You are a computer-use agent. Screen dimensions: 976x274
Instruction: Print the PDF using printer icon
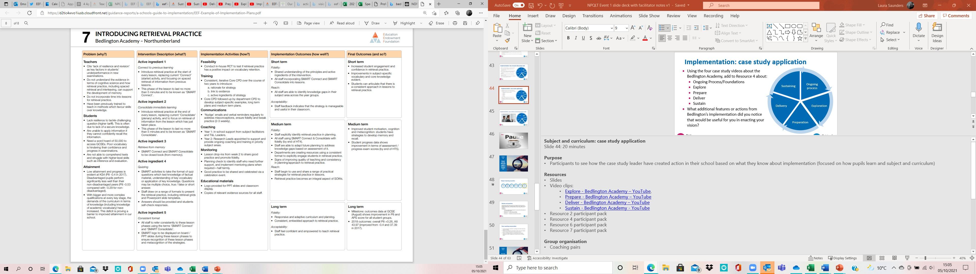(x=455, y=23)
